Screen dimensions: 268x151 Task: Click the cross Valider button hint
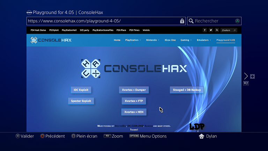[25, 136]
